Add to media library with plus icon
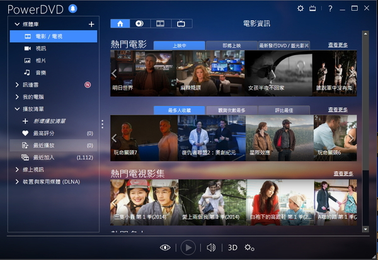This screenshot has width=378, height=260. tap(91, 24)
